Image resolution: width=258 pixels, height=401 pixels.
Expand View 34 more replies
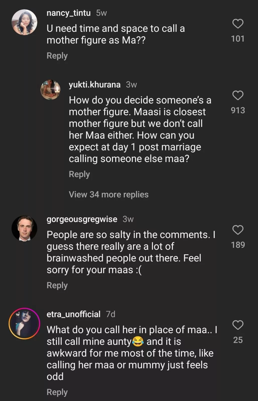click(x=109, y=195)
